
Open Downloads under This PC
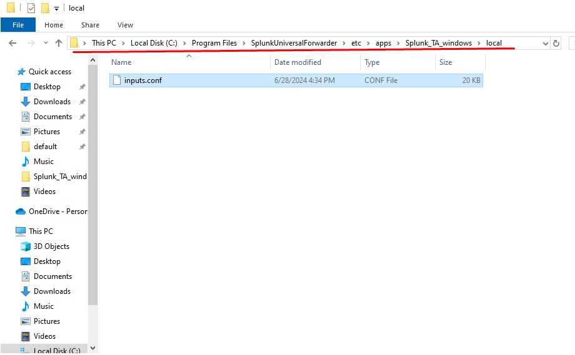[x=52, y=291]
